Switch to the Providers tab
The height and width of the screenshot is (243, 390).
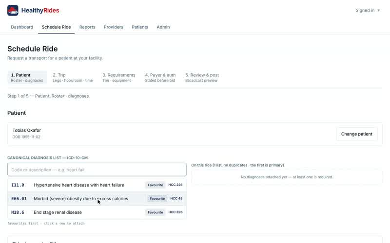114,27
